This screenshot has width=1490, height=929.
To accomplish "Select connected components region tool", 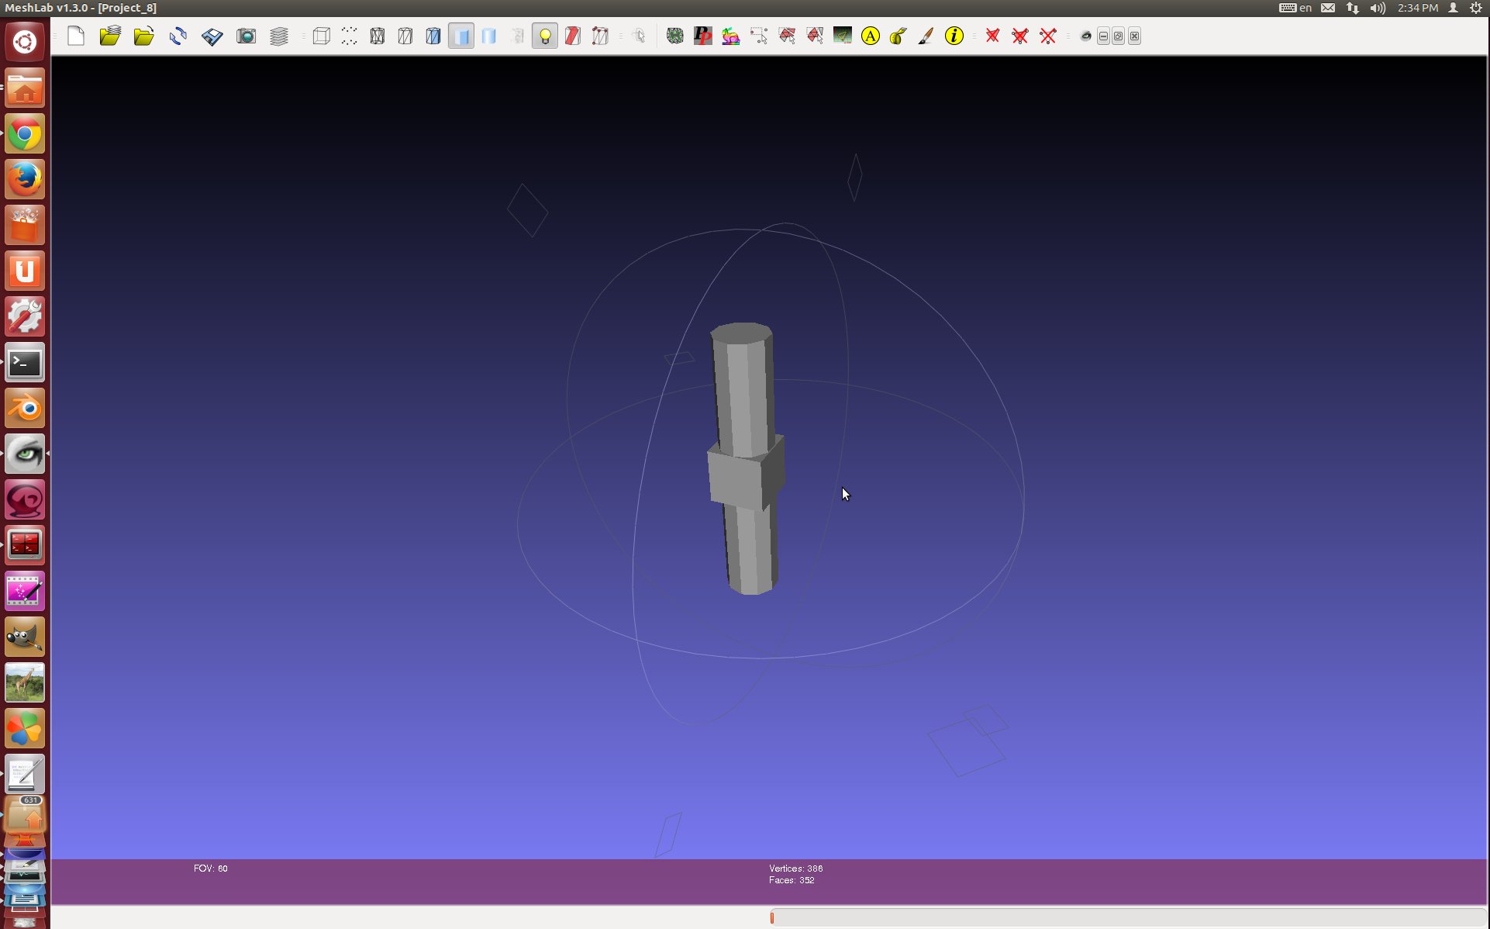I will [815, 36].
